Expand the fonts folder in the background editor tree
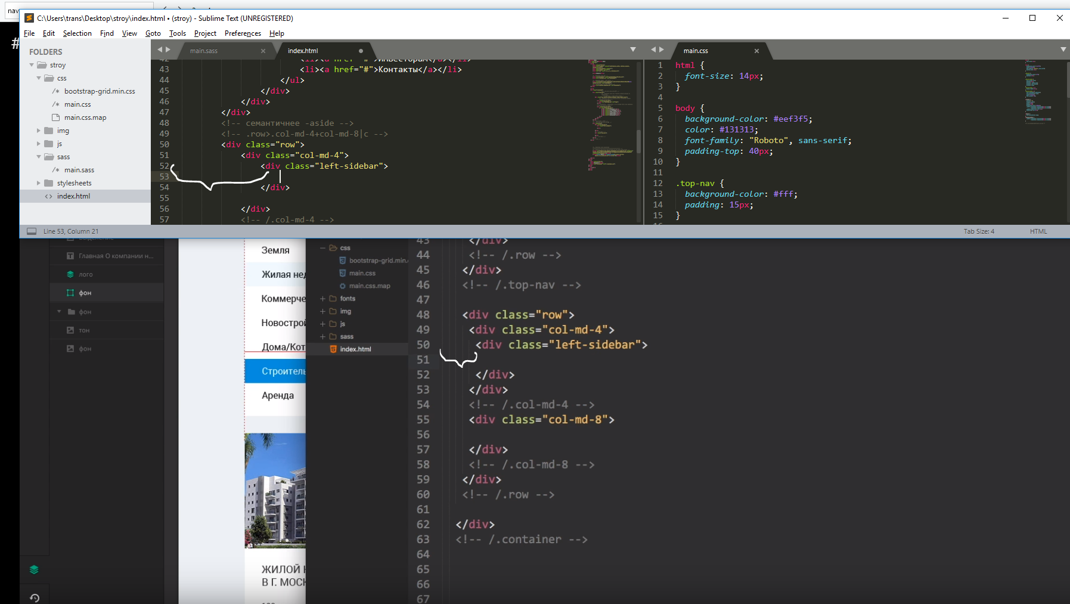This screenshot has width=1070, height=604. (x=322, y=299)
